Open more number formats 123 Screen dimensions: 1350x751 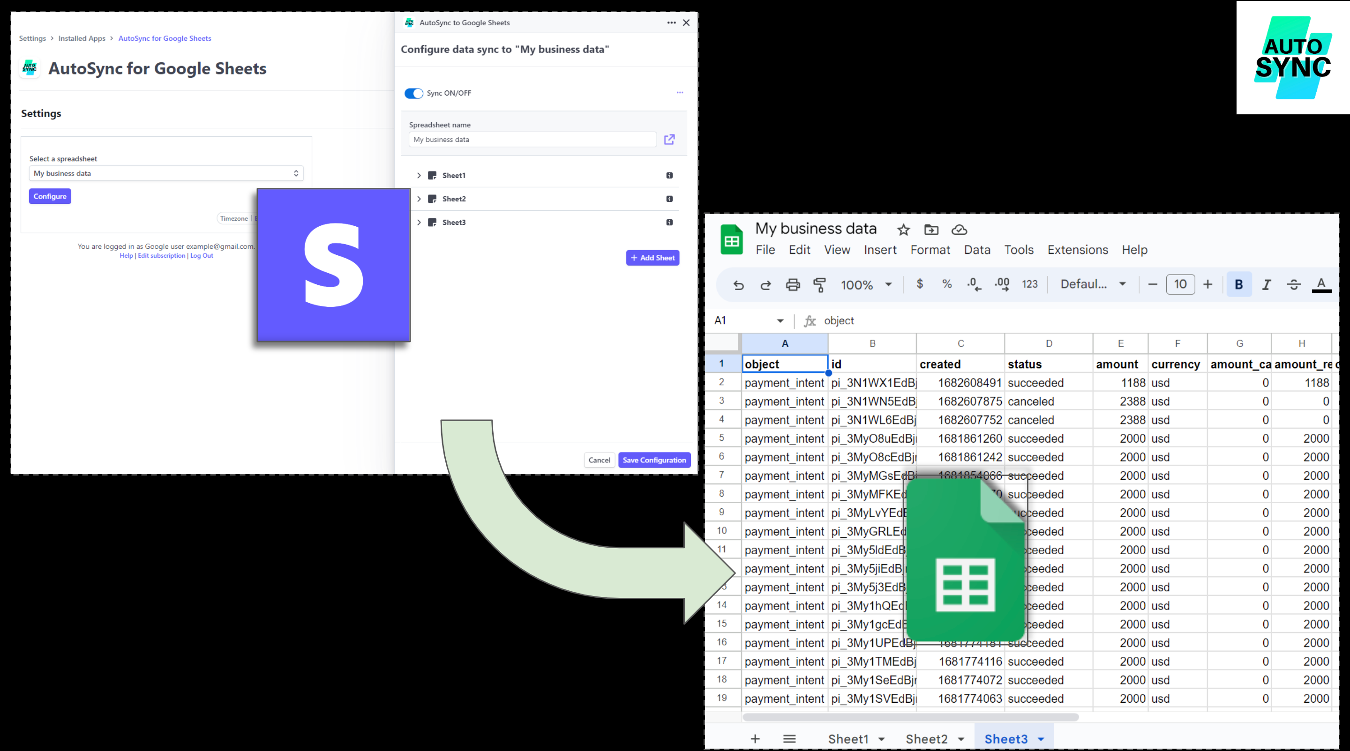click(x=1030, y=284)
